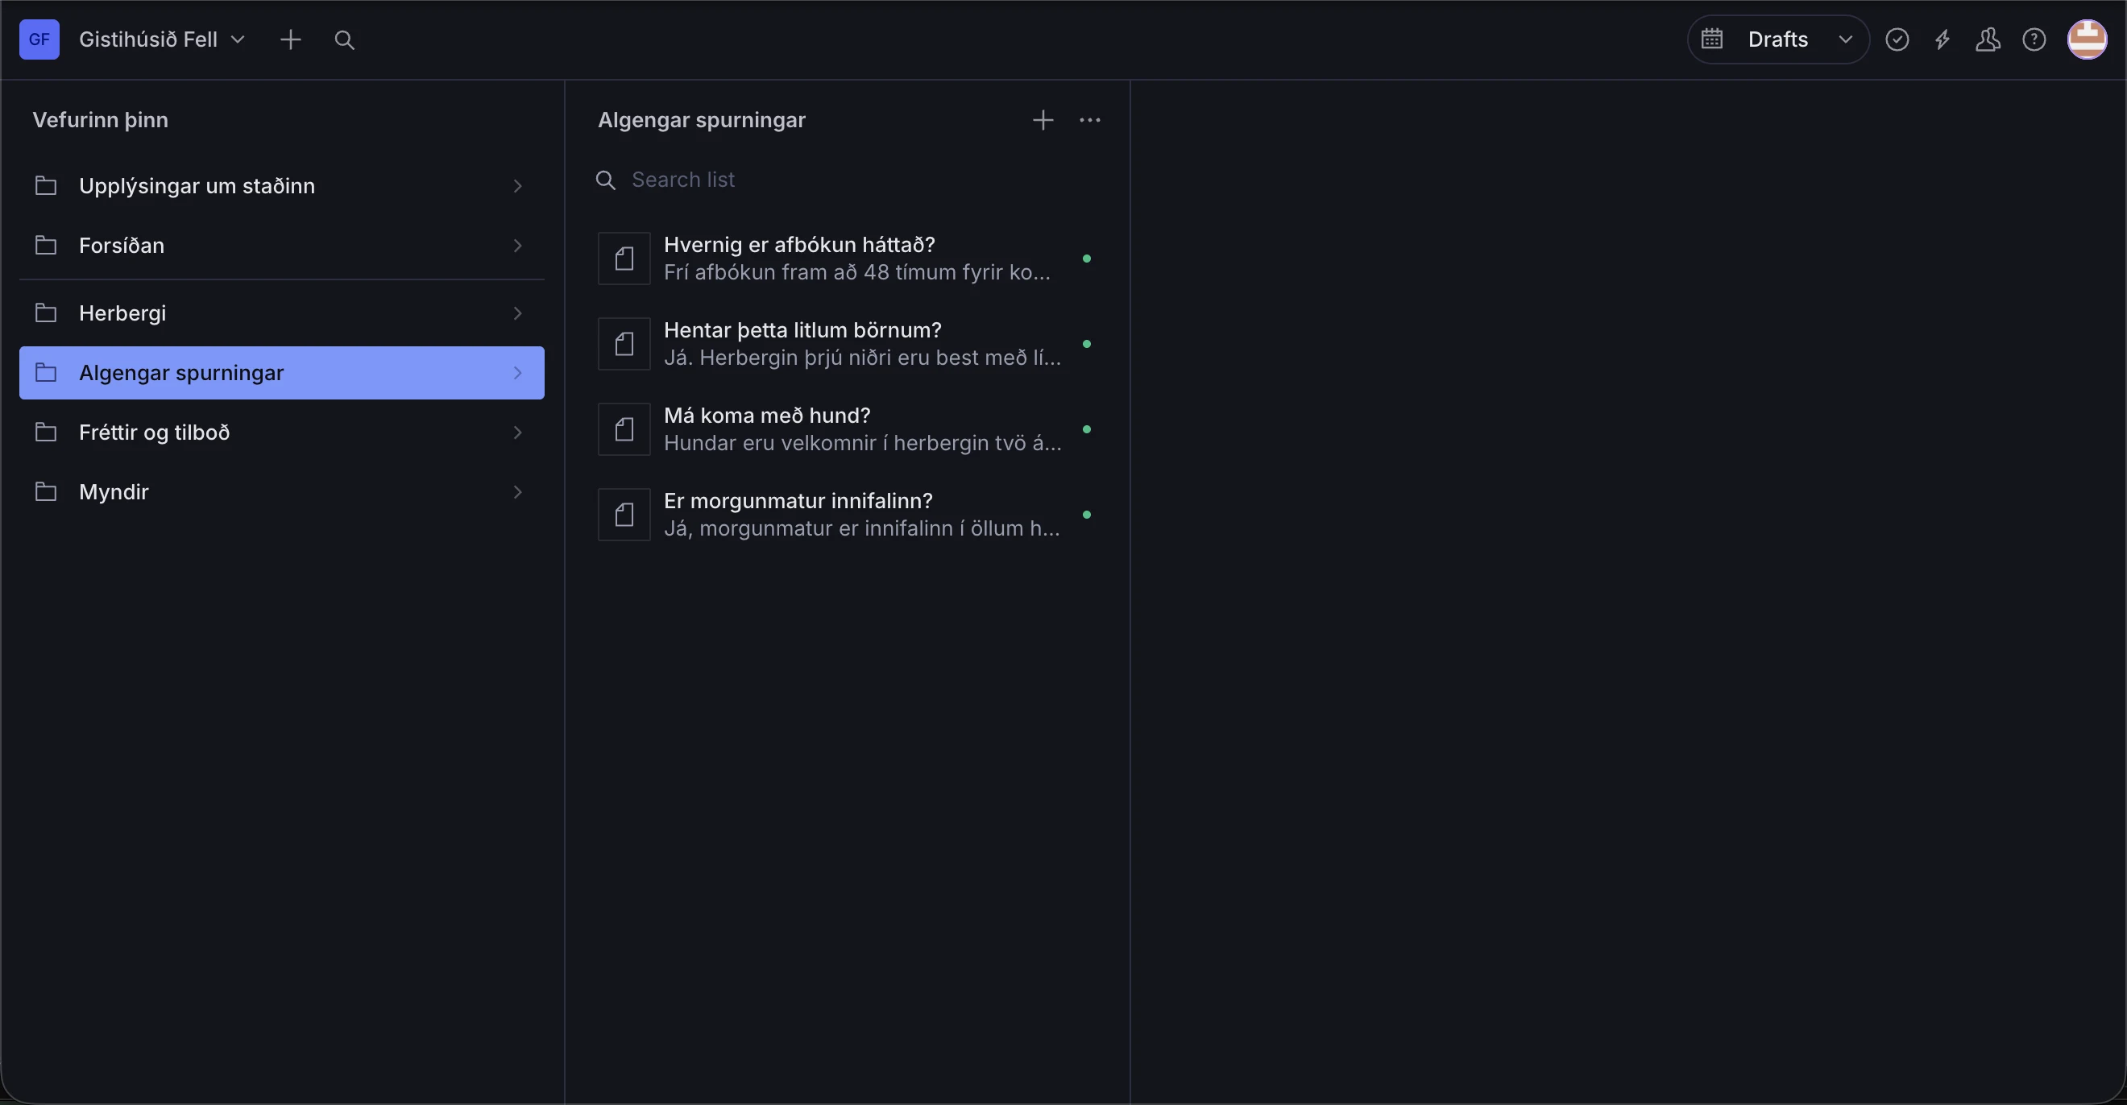Viewport: 2127px width, 1105px height.
Task: Open document Hvernig er afbókun háttað?
Action: (x=847, y=259)
